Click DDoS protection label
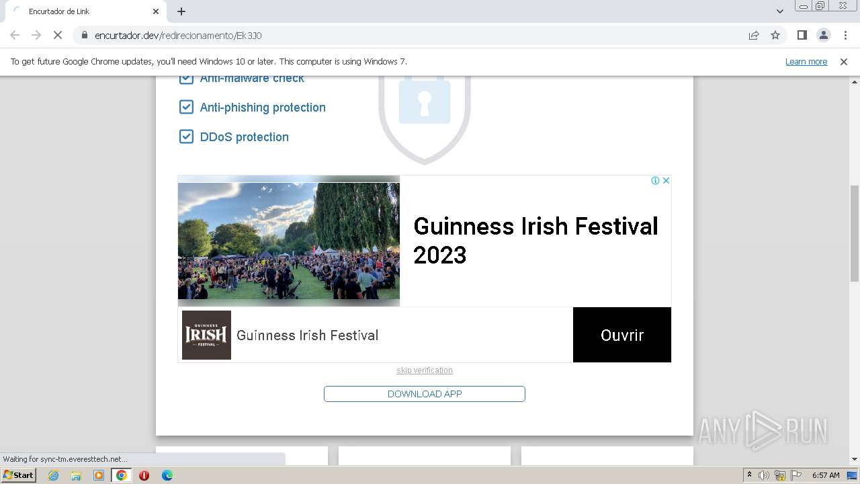Viewport: 860px width, 484px height. 245,137
